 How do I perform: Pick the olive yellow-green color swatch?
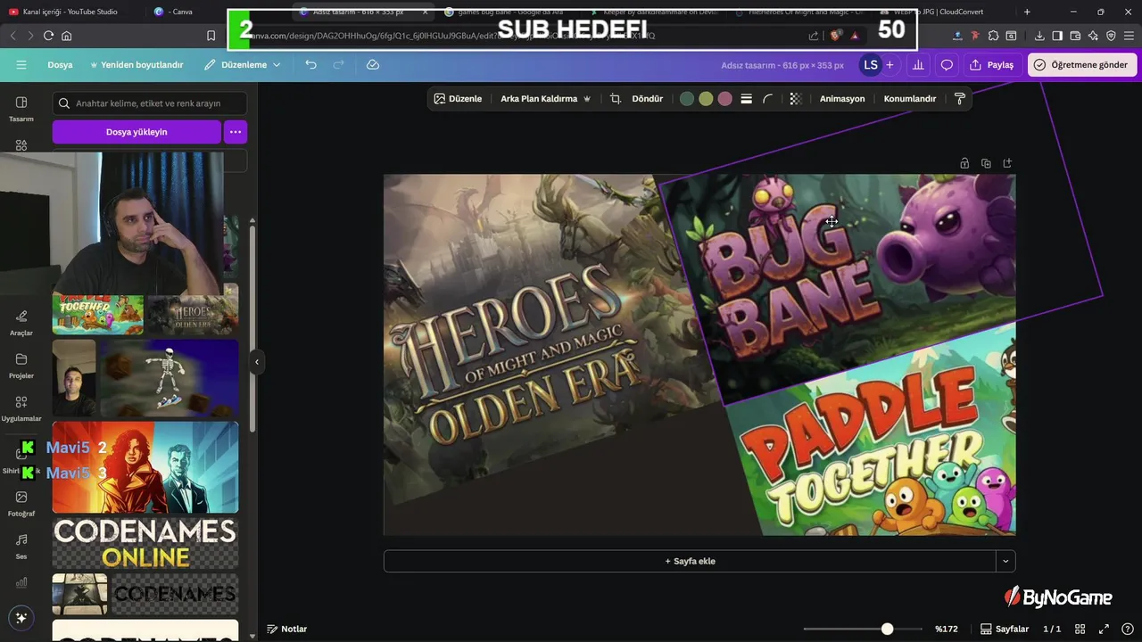coord(706,99)
